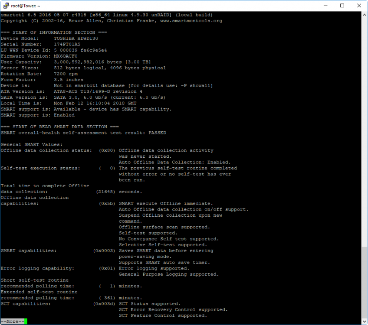The image size is (368, 325).
Task: Click the www.smartmontools.org text
Action: click(x=191, y=21)
